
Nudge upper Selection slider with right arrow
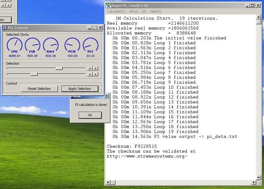[x=95, y=68]
